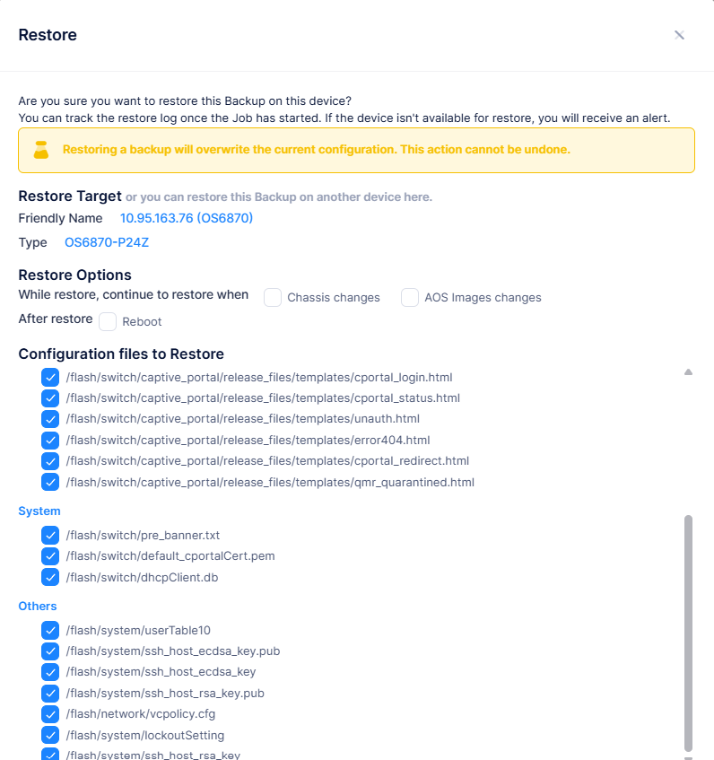The height and width of the screenshot is (760, 714).
Task: Uncheck the qmr_quarantined.html file
Action: point(50,482)
